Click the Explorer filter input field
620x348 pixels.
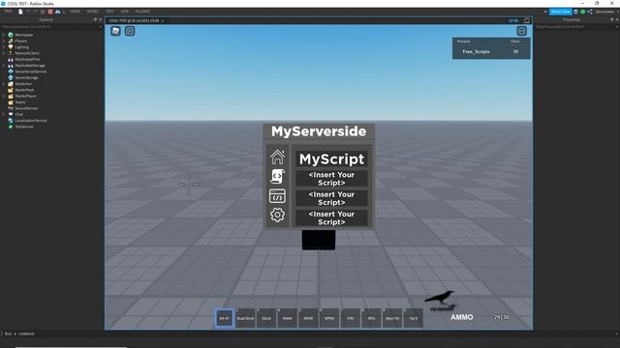pyautogui.click(x=51, y=27)
